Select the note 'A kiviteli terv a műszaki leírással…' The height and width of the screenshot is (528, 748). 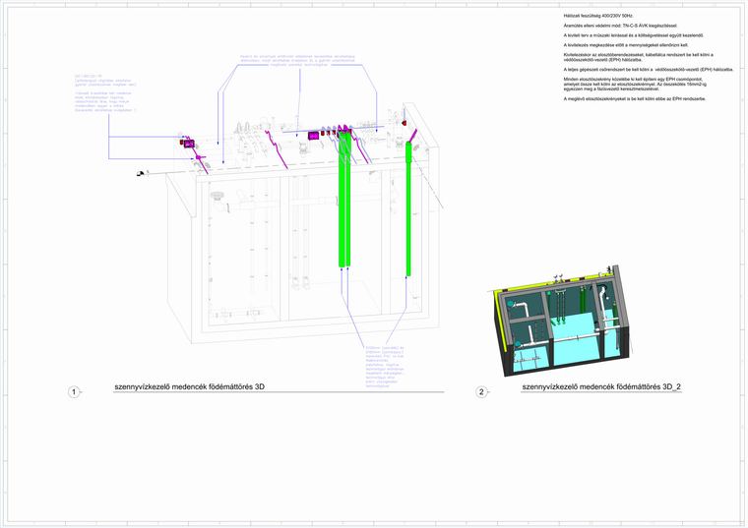coord(634,35)
